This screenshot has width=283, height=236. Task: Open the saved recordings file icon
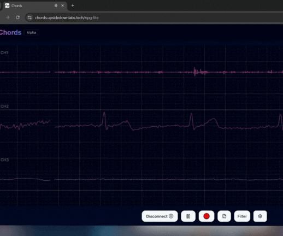click(x=224, y=216)
